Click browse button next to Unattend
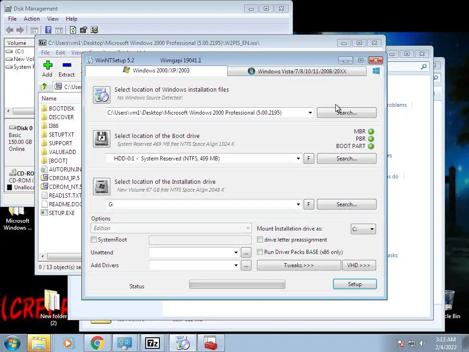469x352 pixels. coord(246,253)
